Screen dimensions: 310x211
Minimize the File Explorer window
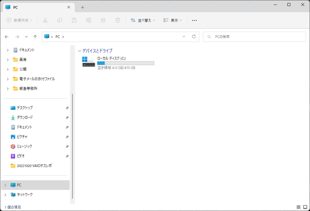click(x=275, y=5)
